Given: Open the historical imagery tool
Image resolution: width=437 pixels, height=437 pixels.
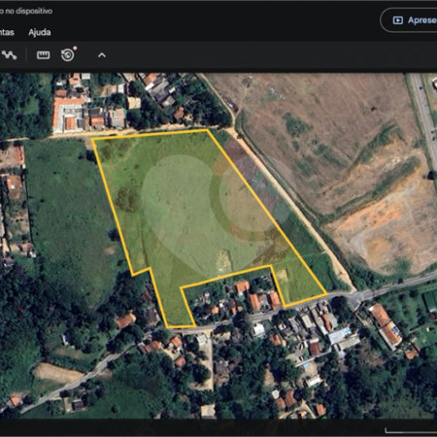Looking at the screenshot, I should tap(68, 55).
